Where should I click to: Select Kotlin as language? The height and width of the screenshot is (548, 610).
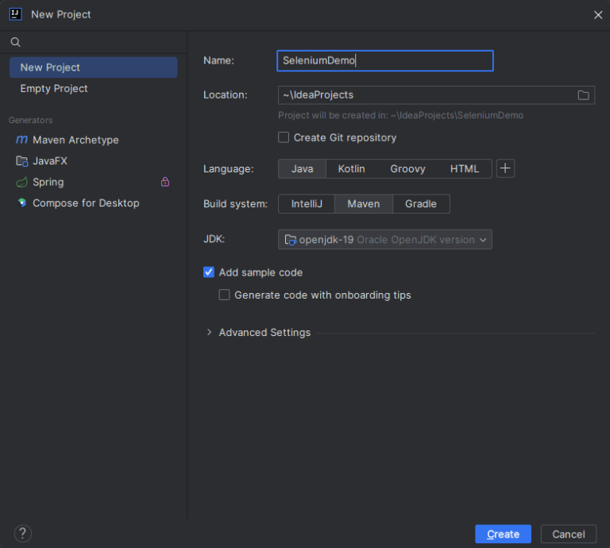pos(351,169)
